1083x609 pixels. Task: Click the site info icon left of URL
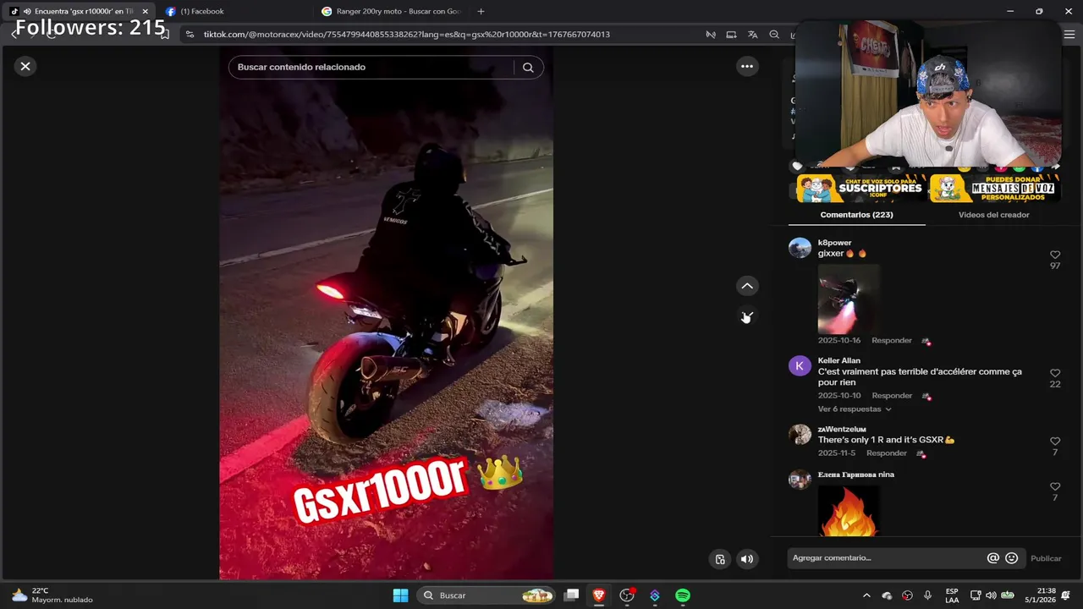[x=190, y=35]
